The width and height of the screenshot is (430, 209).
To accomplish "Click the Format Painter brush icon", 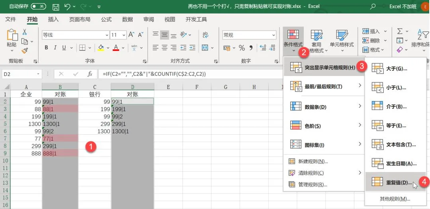I will point(25,50).
